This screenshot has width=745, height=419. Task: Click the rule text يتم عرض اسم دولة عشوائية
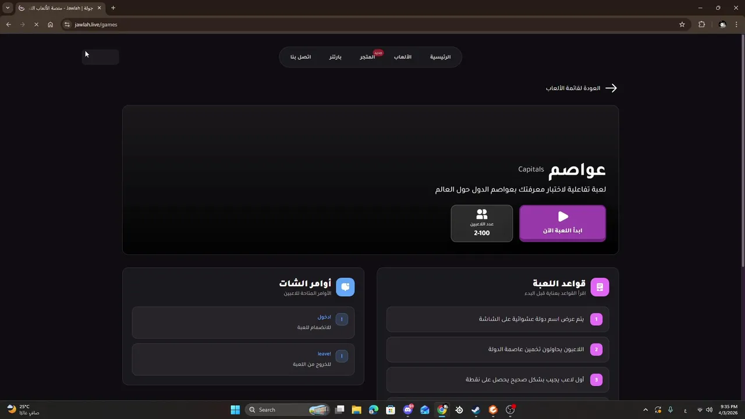531,319
